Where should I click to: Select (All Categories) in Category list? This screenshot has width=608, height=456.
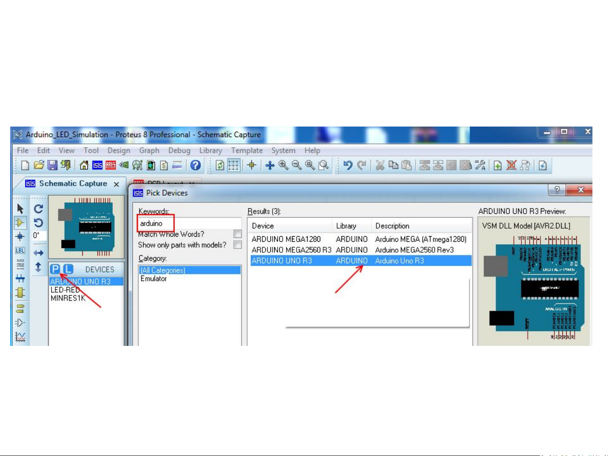tap(189, 270)
